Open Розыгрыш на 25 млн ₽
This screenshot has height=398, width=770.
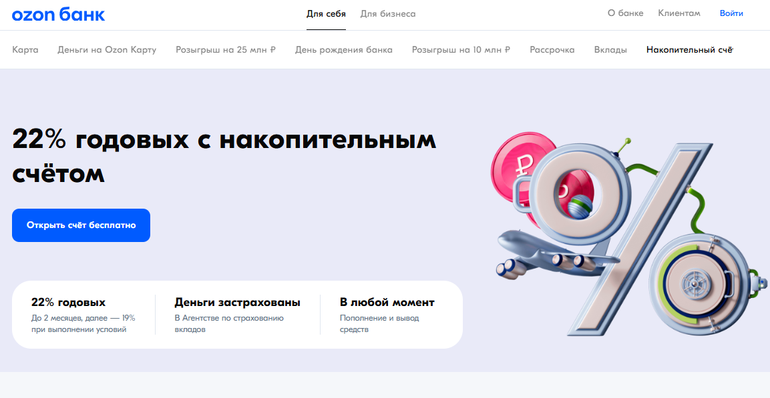(226, 49)
